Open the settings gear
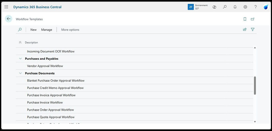The height and width of the screenshot is (131, 272). pos(245,7)
